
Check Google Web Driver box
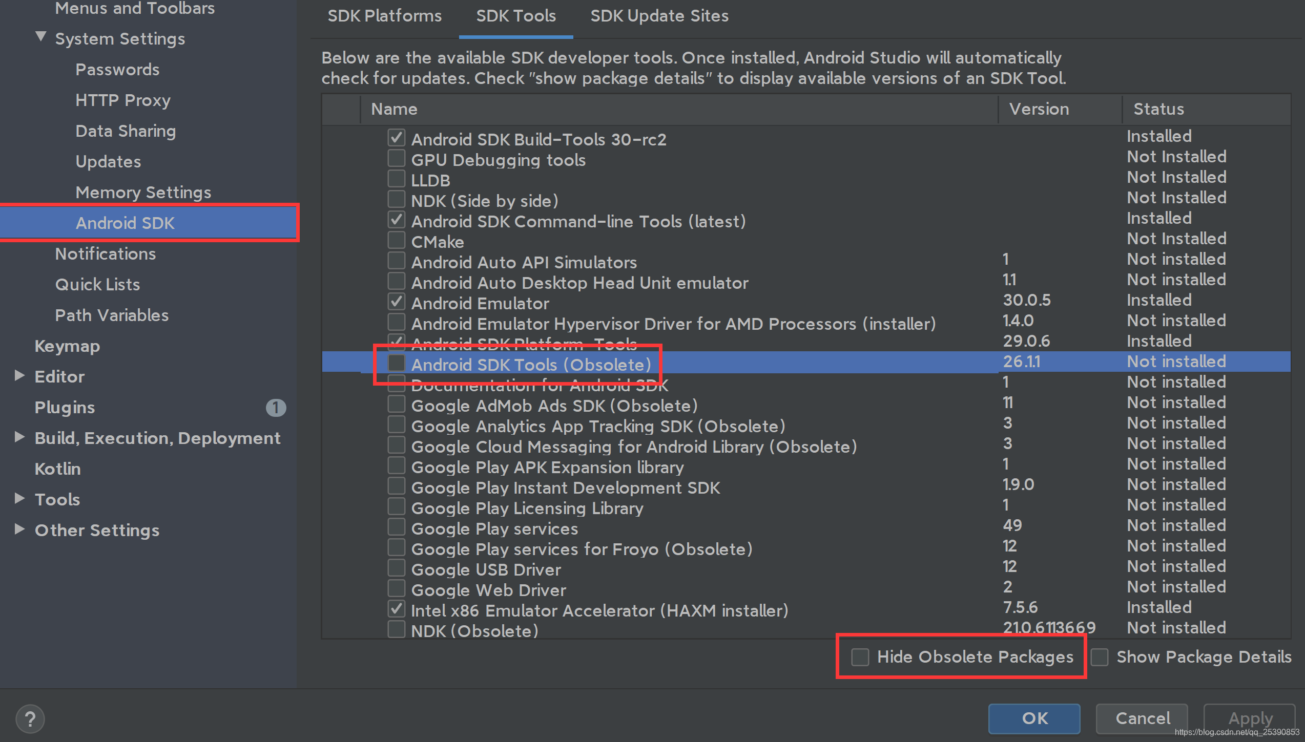[x=397, y=588]
